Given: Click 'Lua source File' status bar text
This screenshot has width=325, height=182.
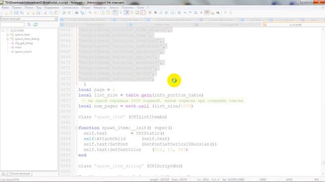Looking at the screenshot, I should [10, 180].
